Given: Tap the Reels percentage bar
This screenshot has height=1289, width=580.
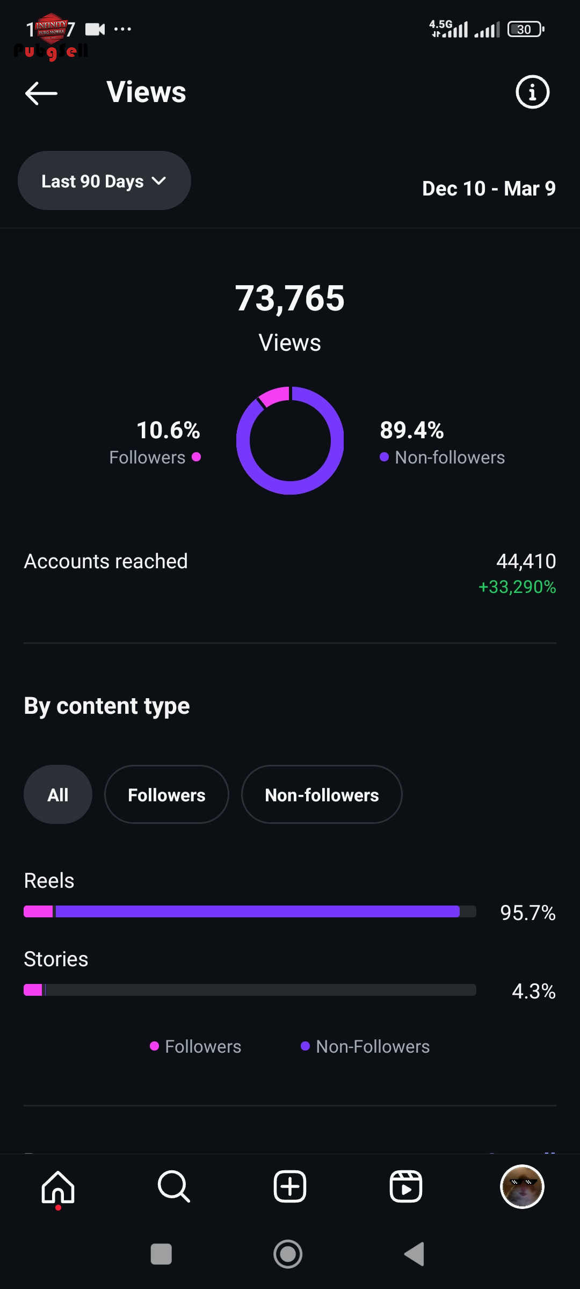Looking at the screenshot, I should [x=250, y=911].
